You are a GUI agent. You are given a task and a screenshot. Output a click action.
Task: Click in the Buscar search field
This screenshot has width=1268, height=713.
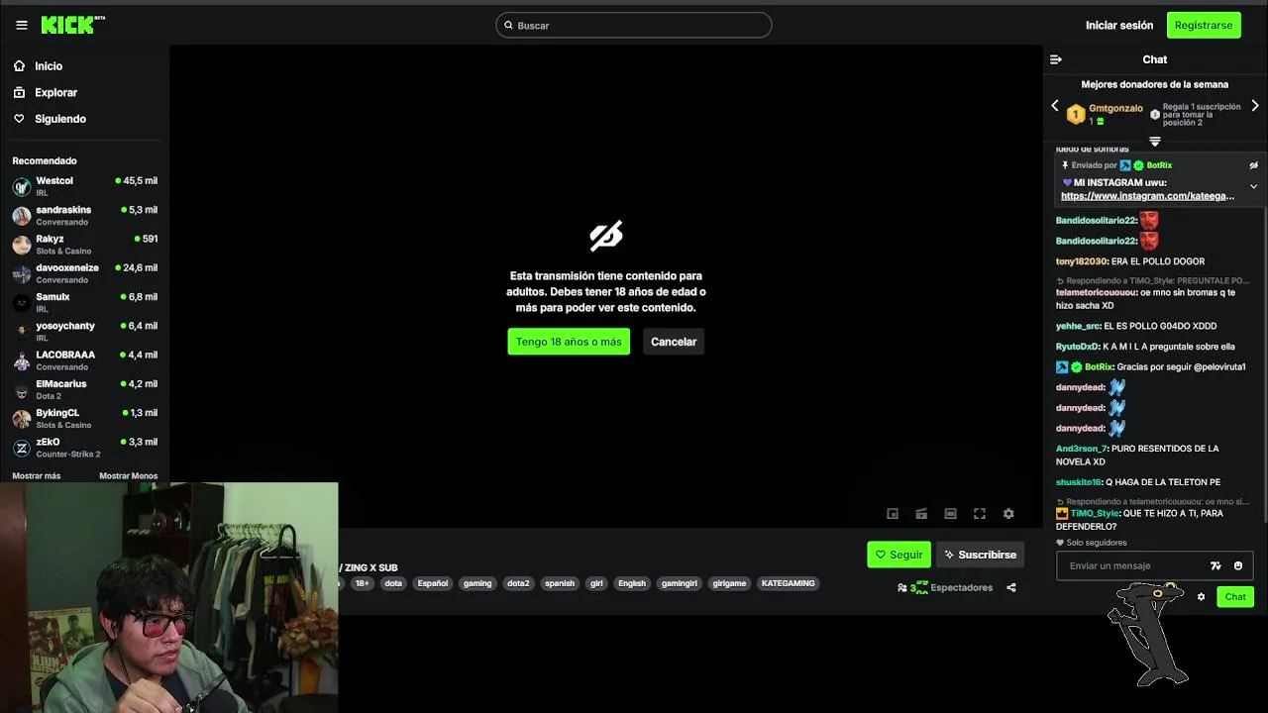[634, 25]
